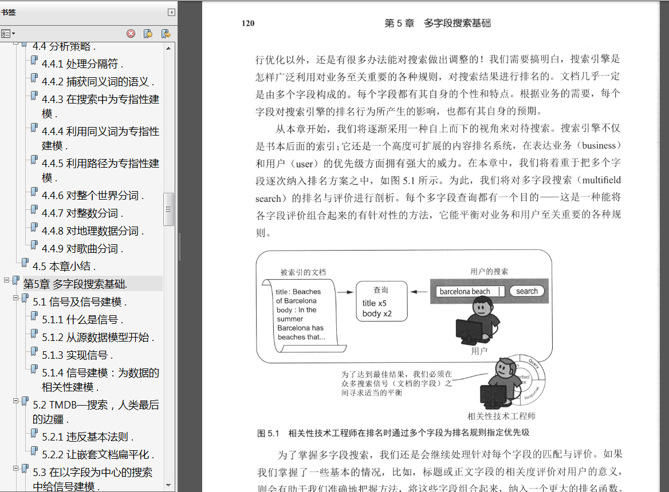Open bookmark 5.1.4 信号建模：为数据的相关性建模
Viewport: 669px width, 492px height.
(100, 380)
